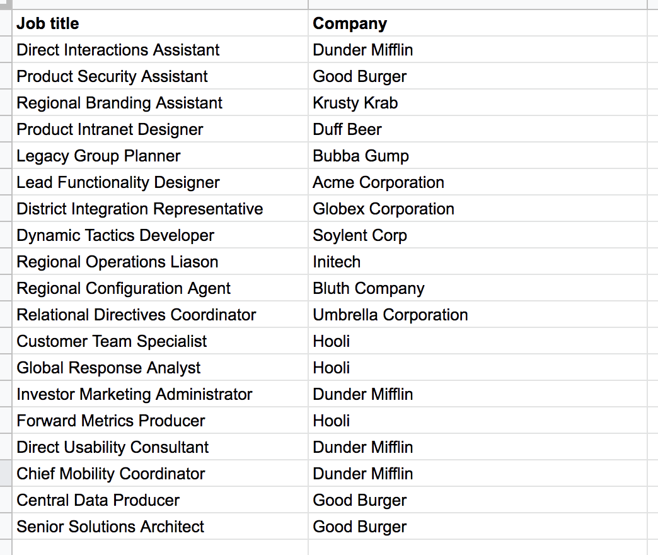
Task: Select the 'Regional Configuration Agent' cell
Action: coord(160,288)
